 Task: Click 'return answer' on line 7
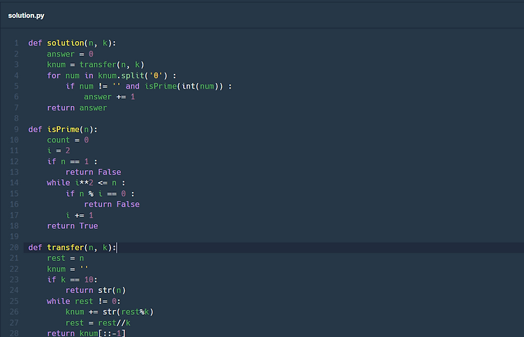point(77,107)
